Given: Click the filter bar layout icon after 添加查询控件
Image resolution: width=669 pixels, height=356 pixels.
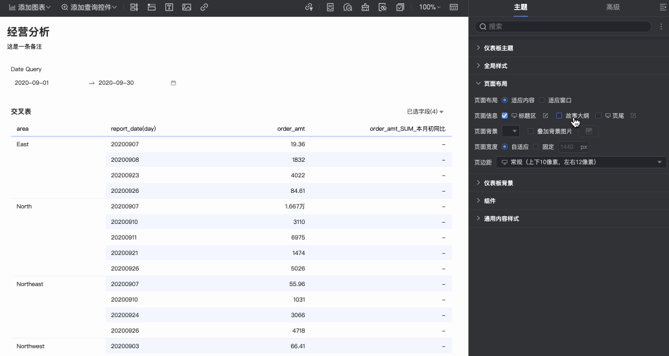Looking at the screenshot, I should (134, 7).
